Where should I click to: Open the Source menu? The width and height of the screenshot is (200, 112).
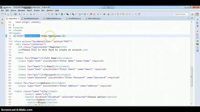(x=13, y=10)
